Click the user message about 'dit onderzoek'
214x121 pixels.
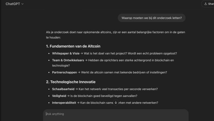[x=154, y=18]
